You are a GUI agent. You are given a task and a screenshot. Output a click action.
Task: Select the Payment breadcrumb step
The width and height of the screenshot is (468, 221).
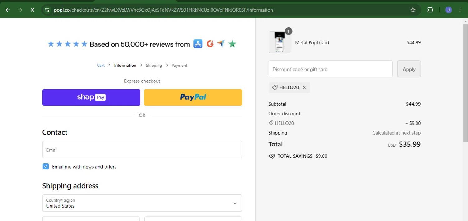(x=179, y=66)
